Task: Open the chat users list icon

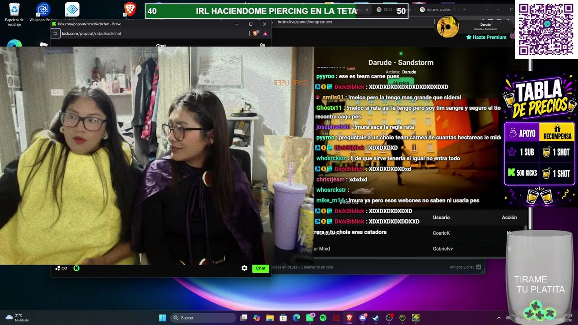Action: point(262,45)
